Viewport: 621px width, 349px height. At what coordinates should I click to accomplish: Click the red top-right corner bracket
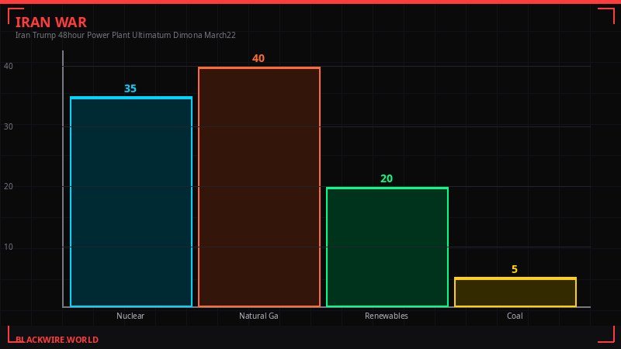pos(606,15)
